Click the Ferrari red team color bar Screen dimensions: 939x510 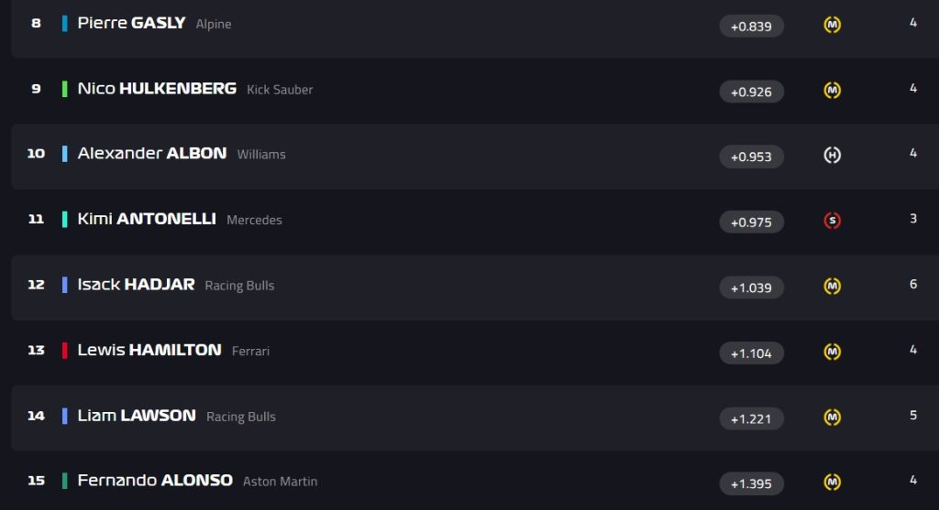[x=65, y=351]
